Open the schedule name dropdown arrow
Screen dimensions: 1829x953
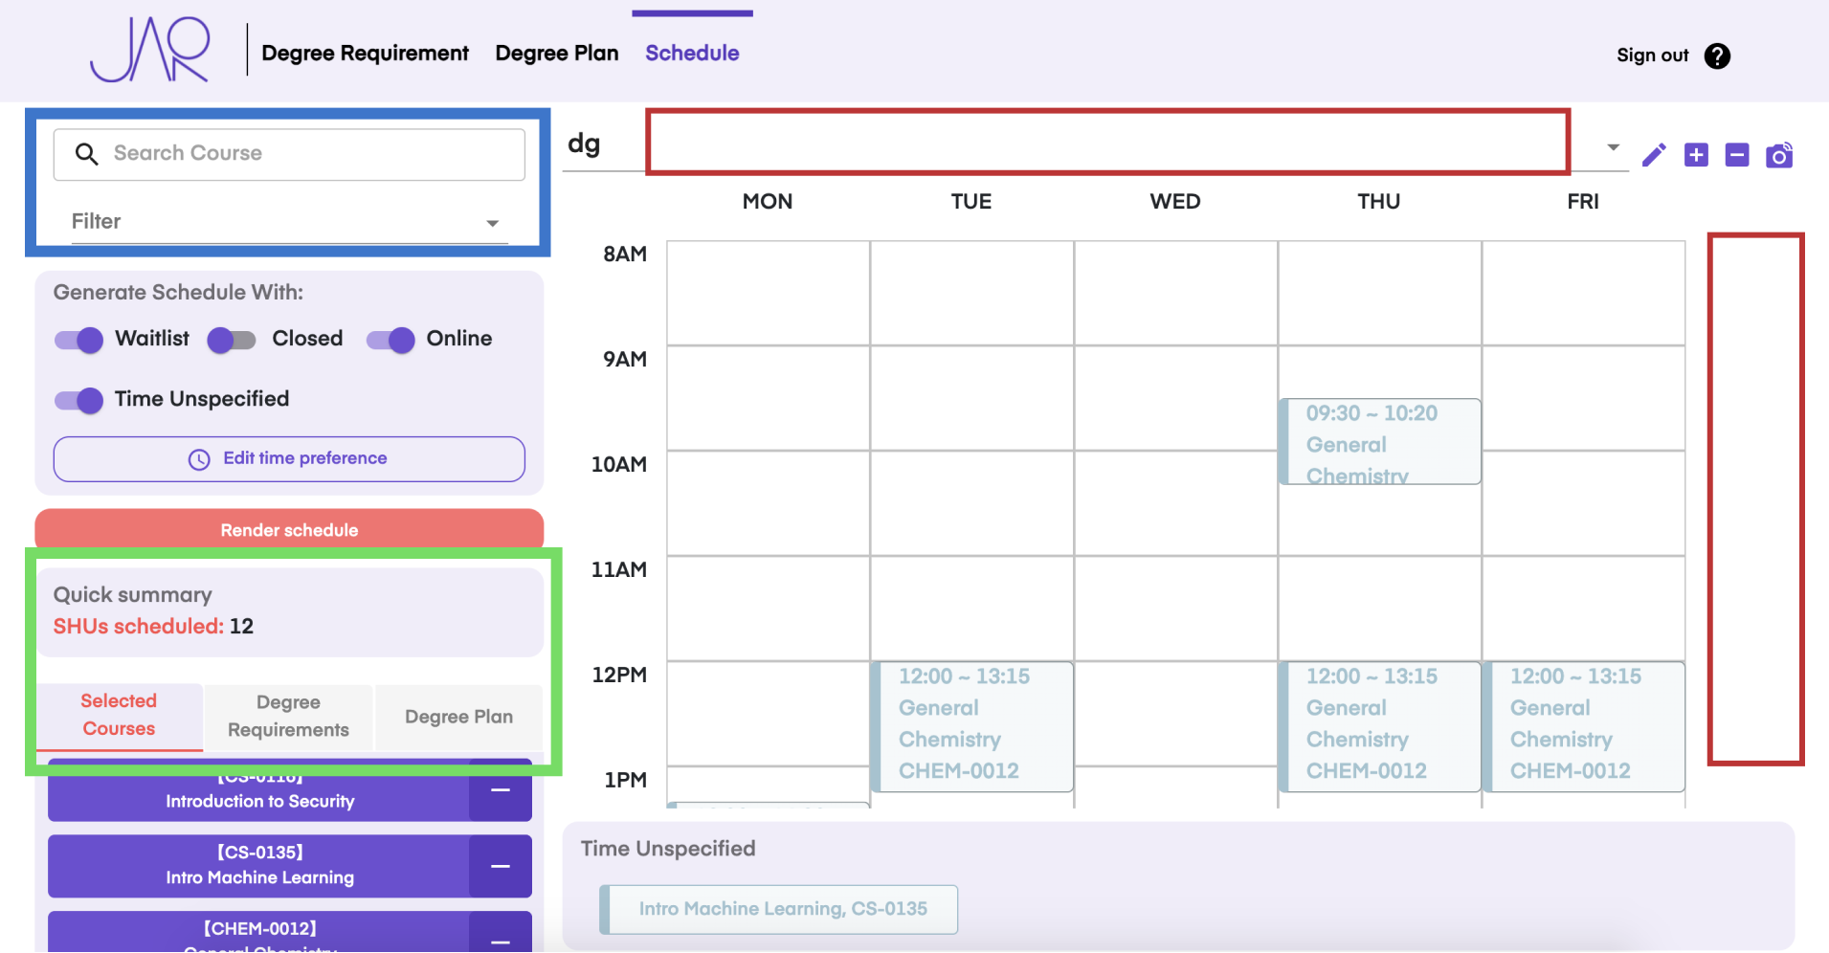pos(1613,147)
